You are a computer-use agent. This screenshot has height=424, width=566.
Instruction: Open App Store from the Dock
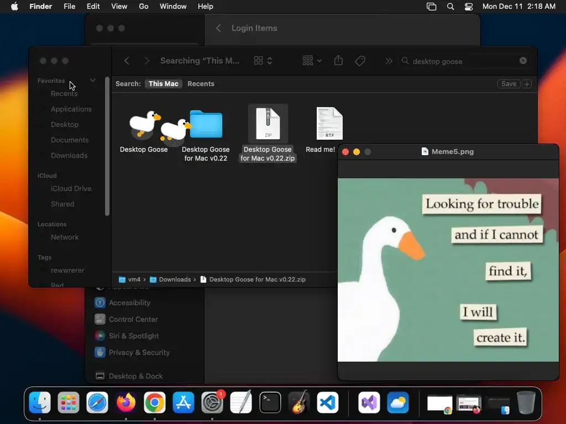click(184, 402)
